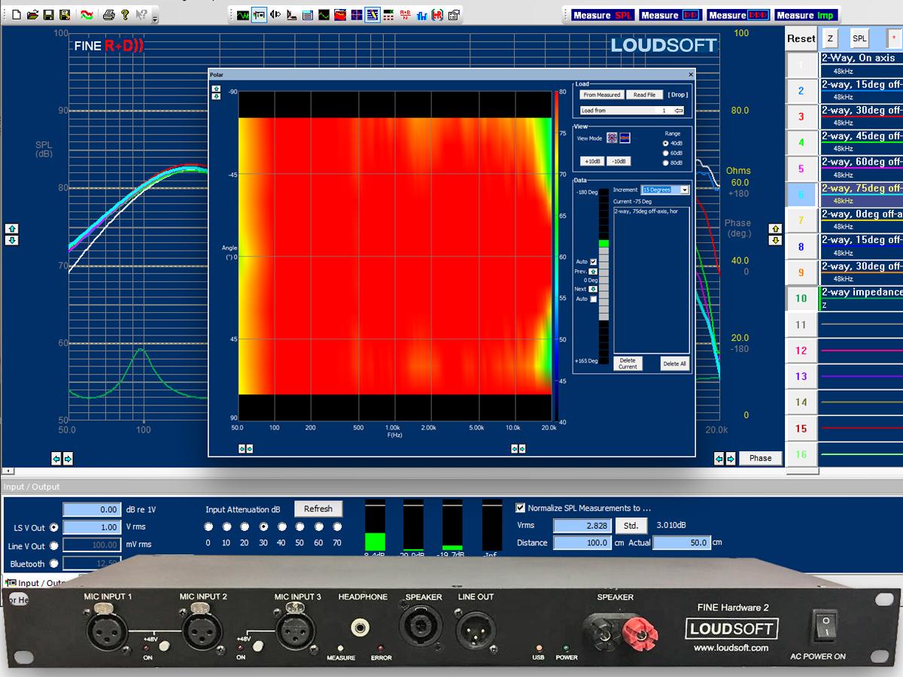
Task: Click the Save file toolbar icon
Action: pos(48,14)
